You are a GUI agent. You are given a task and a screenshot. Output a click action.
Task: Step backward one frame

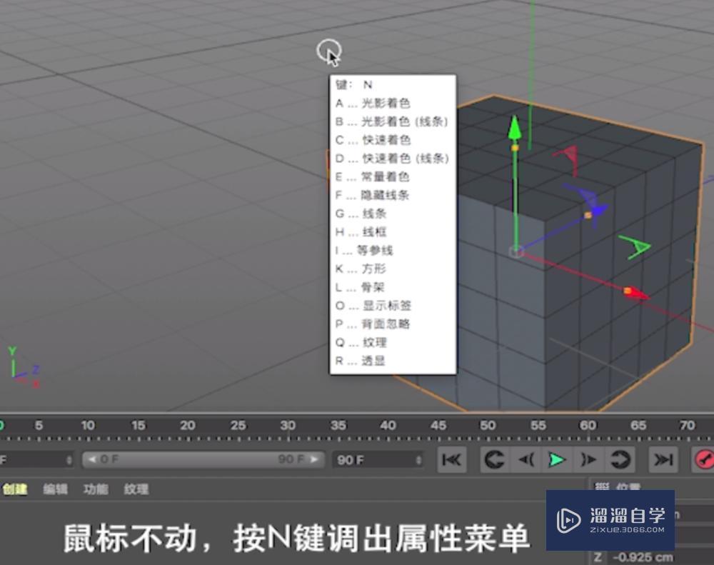[x=527, y=459]
